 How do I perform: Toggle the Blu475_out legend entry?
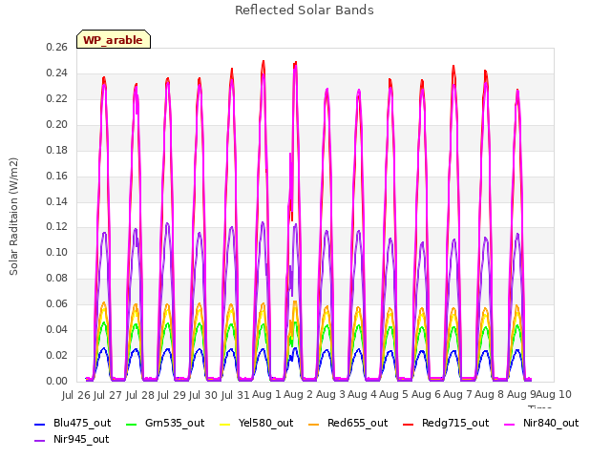(73, 423)
